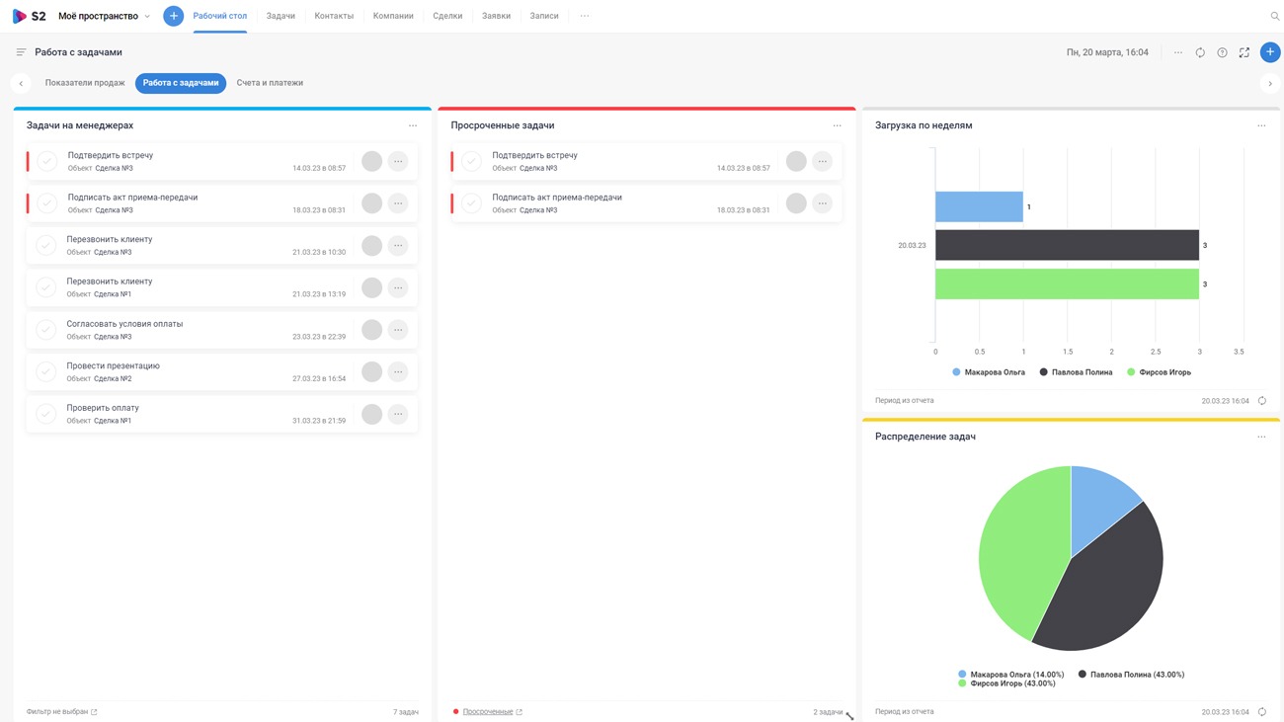Mark Перезвонить клиенту Сделка №1 task complete

(x=46, y=287)
